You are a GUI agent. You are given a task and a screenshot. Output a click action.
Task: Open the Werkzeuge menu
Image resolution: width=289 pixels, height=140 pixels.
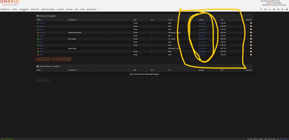pos(92,10)
